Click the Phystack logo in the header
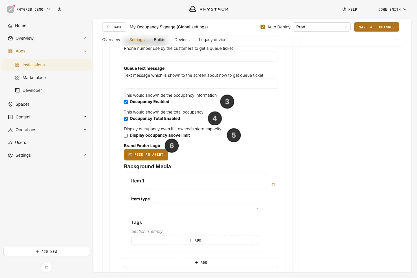 click(x=209, y=9)
